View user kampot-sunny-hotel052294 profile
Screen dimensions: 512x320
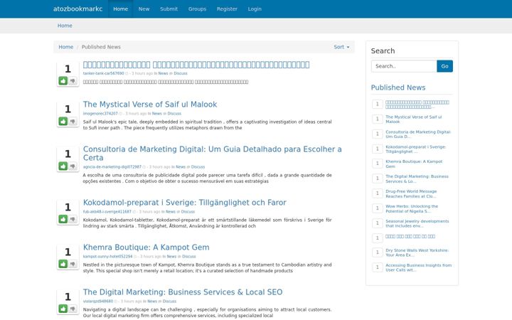coord(108,257)
